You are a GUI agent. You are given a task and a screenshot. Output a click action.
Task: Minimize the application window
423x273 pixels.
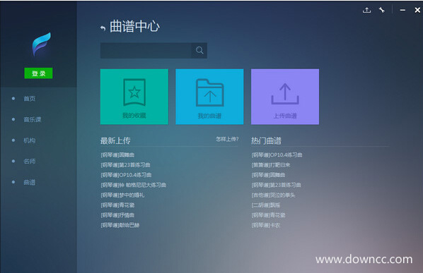point(402,10)
